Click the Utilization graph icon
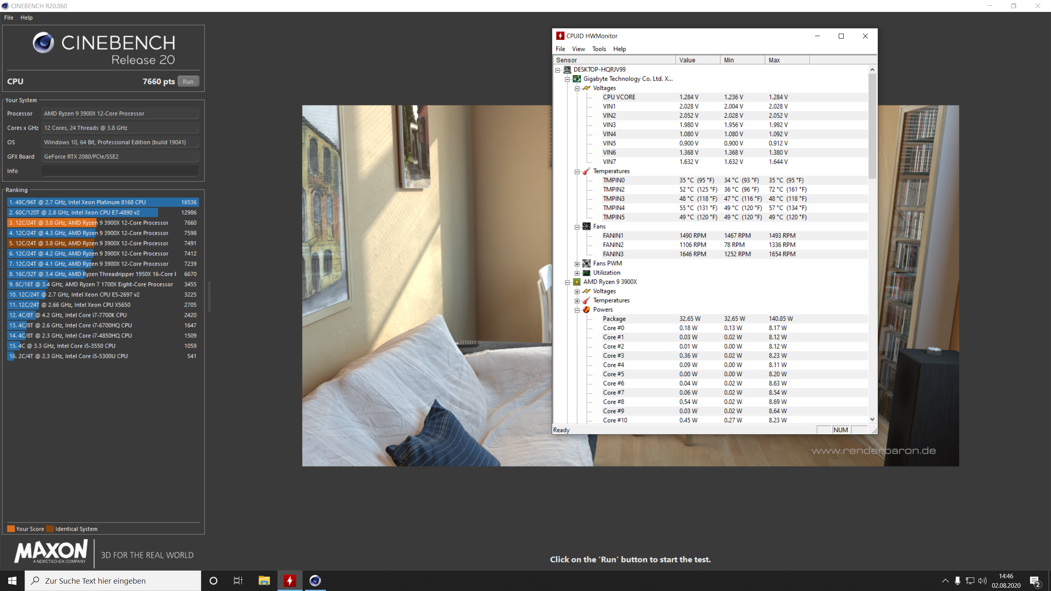The width and height of the screenshot is (1051, 591). coord(587,273)
